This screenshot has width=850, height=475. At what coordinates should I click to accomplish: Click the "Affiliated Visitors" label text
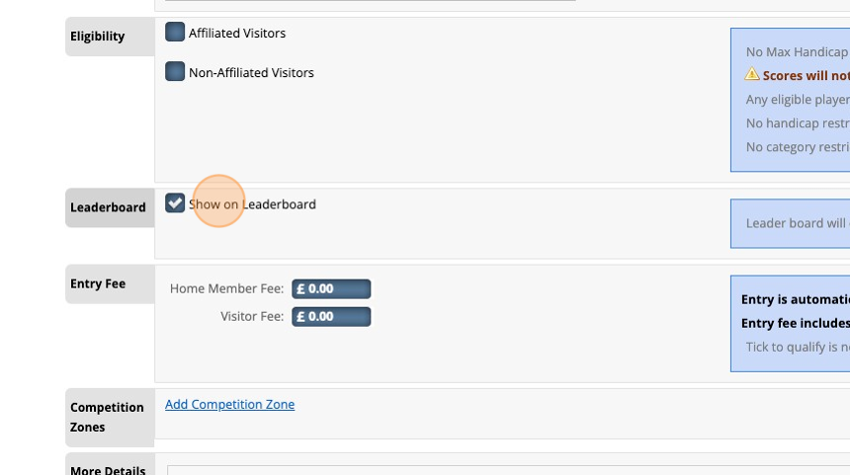click(x=237, y=34)
